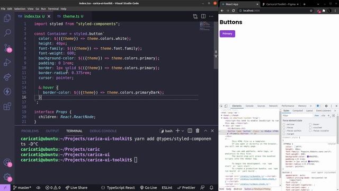Screen dimensions: 339x191
Task: Open browser extensions puzzle icon
Action: 324,11
